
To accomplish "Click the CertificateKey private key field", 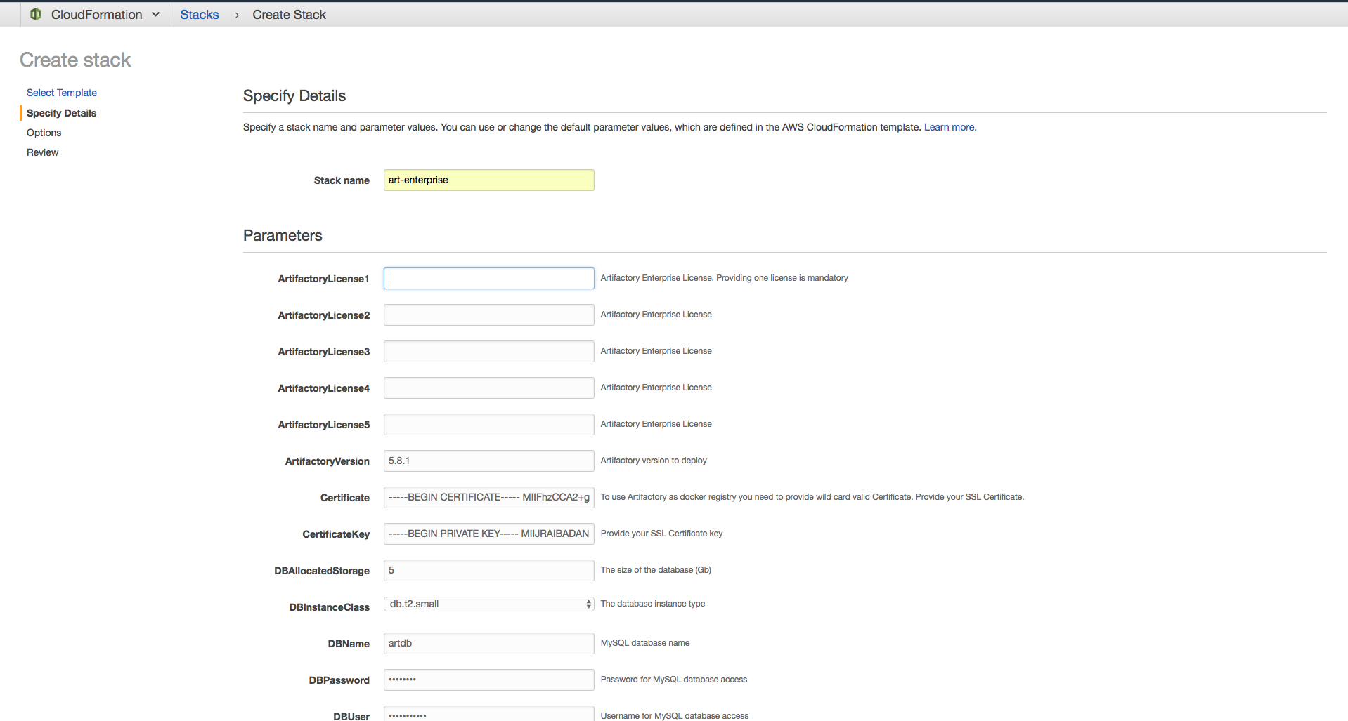I will pos(488,534).
